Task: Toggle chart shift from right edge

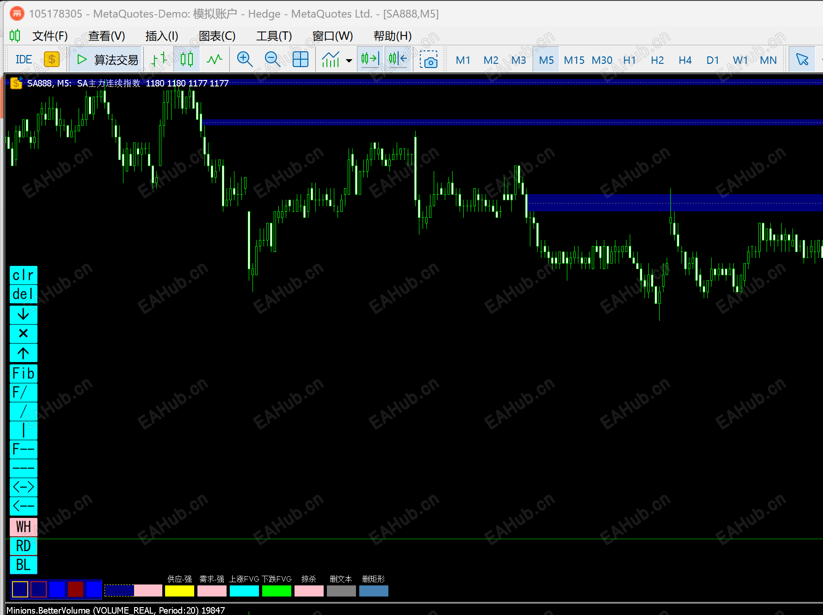Action: click(398, 59)
